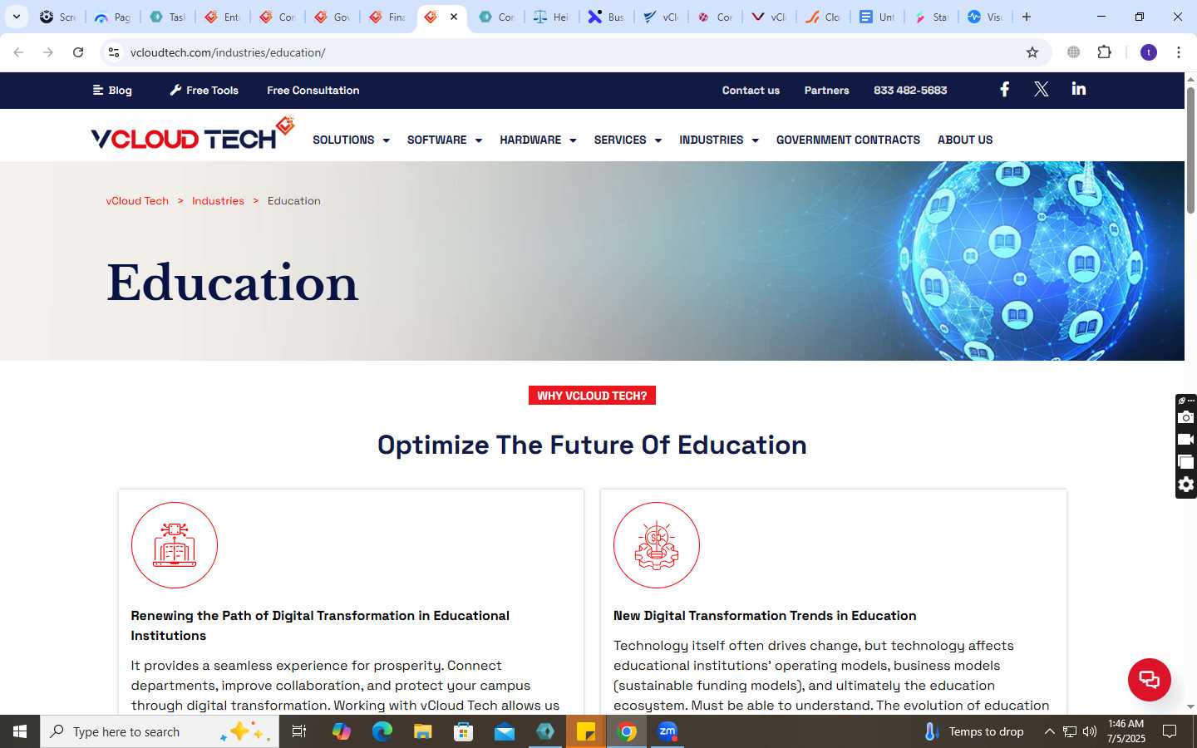
Task: Click the lightbulb gear circle icon
Action: point(657,545)
